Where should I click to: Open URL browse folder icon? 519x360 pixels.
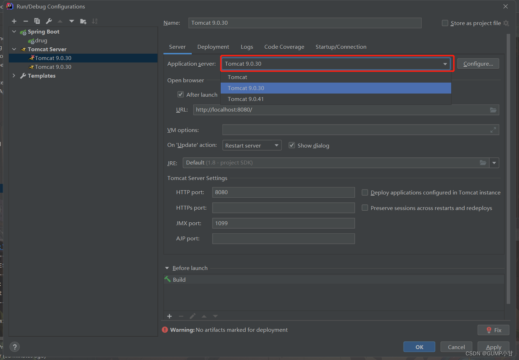(493, 110)
